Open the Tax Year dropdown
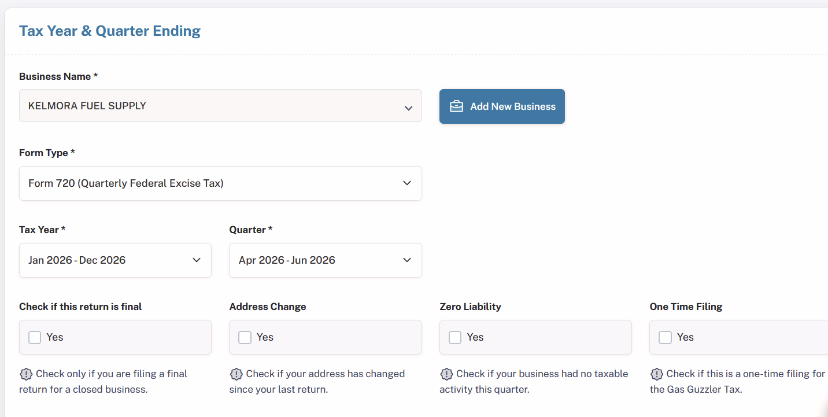Screen dimensions: 828x417 (115, 260)
